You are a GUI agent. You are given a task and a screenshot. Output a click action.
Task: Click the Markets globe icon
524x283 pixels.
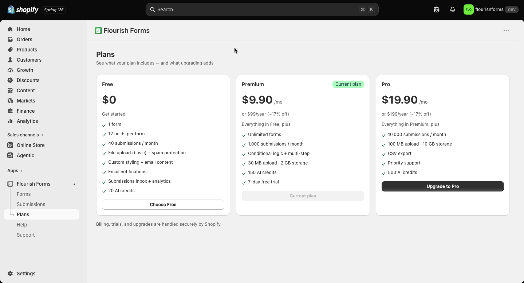(10, 101)
